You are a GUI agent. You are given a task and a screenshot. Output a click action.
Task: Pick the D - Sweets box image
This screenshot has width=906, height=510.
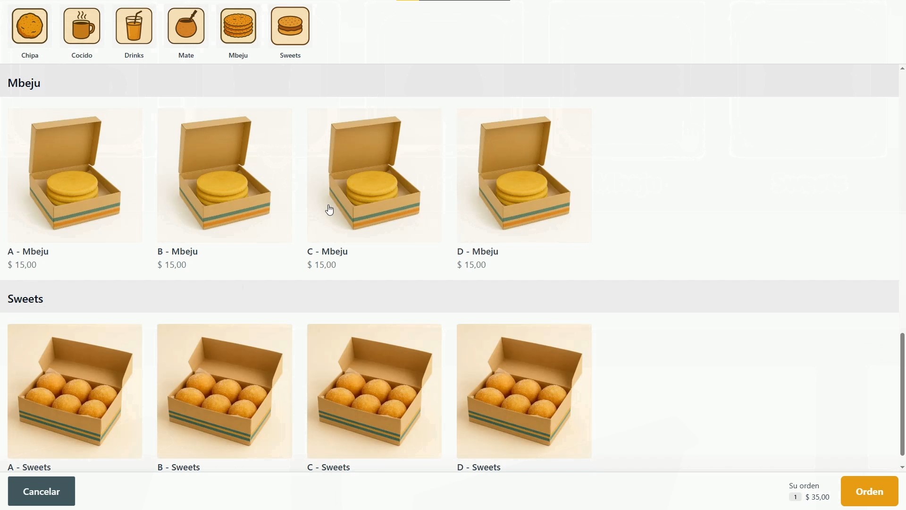tap(524, 391)
